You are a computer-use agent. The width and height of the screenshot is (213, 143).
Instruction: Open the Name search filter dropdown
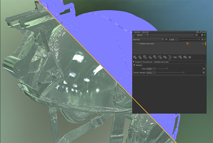coord(143,35)
